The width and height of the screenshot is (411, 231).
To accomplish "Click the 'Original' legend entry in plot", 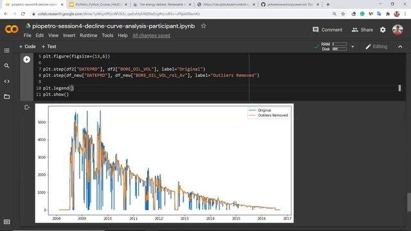I will pyautogui.click(x=259, y=110).
